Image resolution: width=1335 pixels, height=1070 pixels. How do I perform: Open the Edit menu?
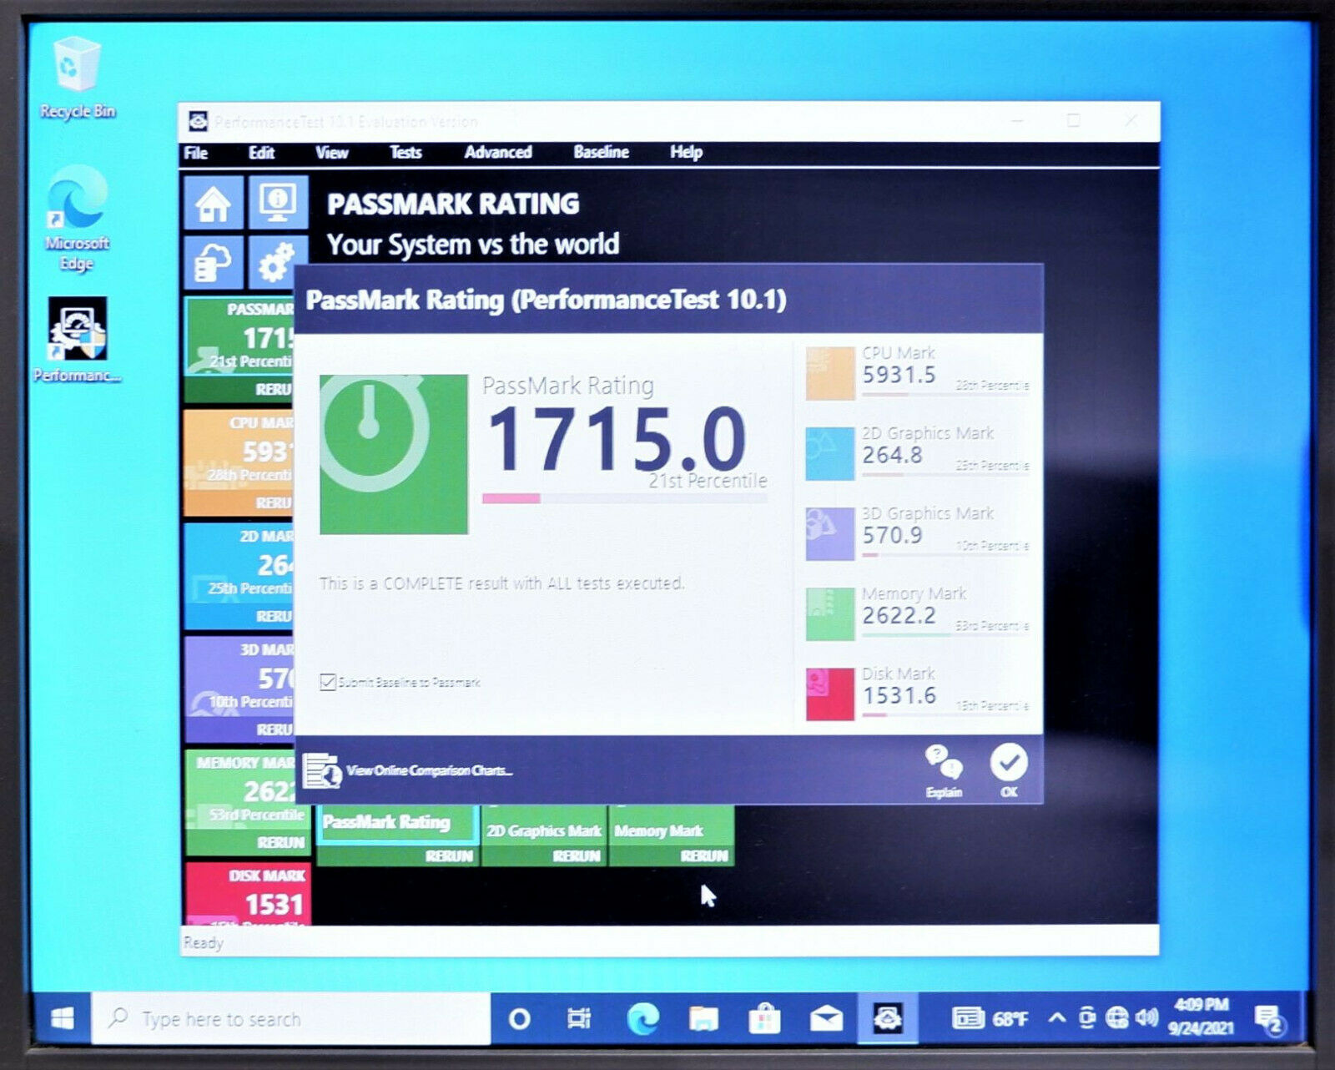pos(261,153)
